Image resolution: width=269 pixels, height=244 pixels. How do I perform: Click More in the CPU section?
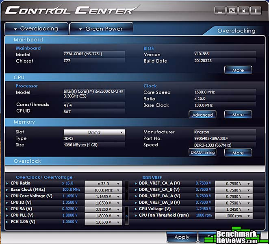click(x=238, y=115)
